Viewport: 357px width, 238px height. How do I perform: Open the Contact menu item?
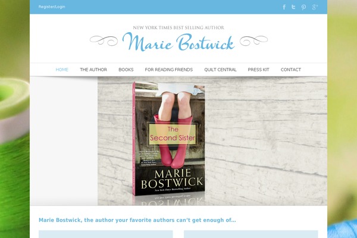click(291, 70)
